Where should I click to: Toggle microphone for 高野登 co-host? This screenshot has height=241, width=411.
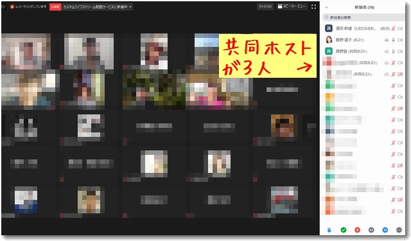pyautogui.click(x=393, y=51)
